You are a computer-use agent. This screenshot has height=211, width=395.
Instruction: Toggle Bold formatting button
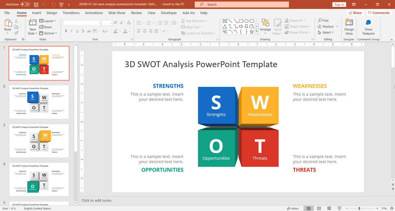(66, 31)
